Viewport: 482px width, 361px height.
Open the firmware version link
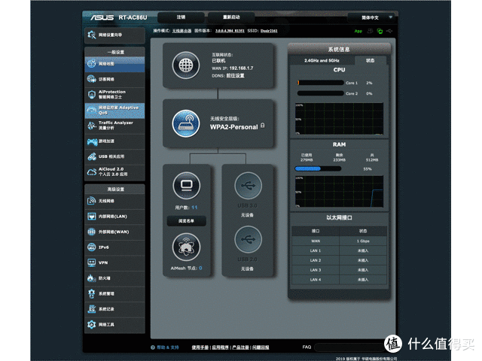[x=230, y=31]
